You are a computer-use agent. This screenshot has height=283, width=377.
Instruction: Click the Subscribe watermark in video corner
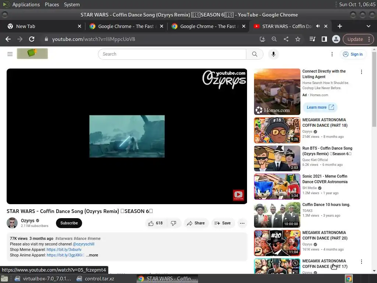238,195
